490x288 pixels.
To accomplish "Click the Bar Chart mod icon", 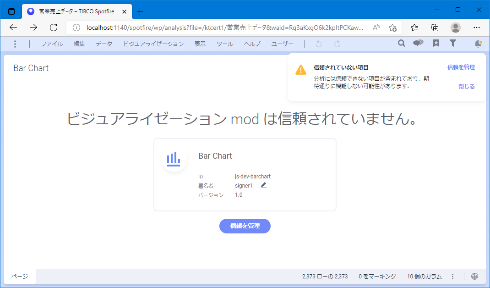I will (x=174, y=159).
